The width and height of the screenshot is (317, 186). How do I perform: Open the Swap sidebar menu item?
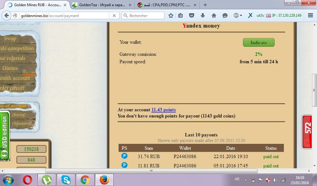(10, 38)
